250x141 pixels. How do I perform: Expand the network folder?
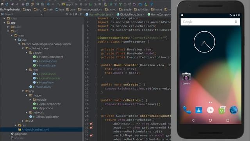tap(27, 112)
